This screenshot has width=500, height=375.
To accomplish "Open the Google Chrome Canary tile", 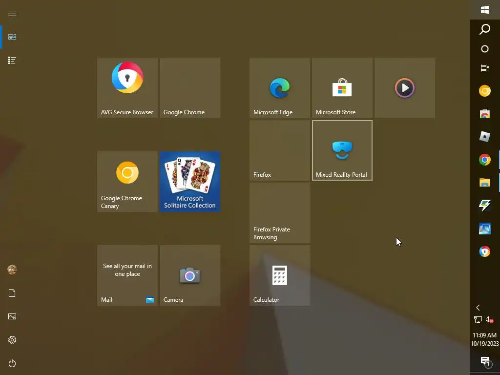I will click(127, 182).
